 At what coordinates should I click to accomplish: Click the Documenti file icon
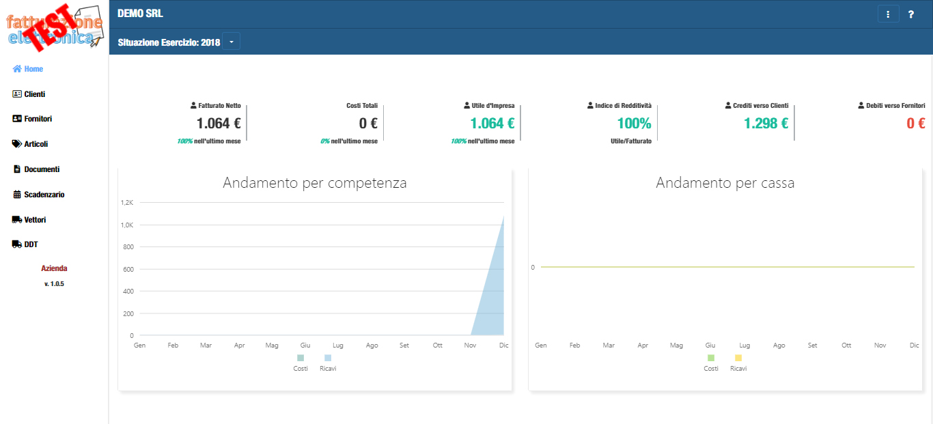[x=17, y=169]
